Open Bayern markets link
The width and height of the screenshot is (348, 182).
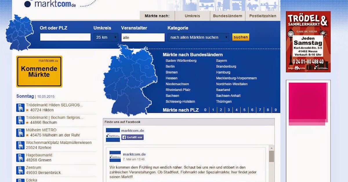[x=222, y=61]
